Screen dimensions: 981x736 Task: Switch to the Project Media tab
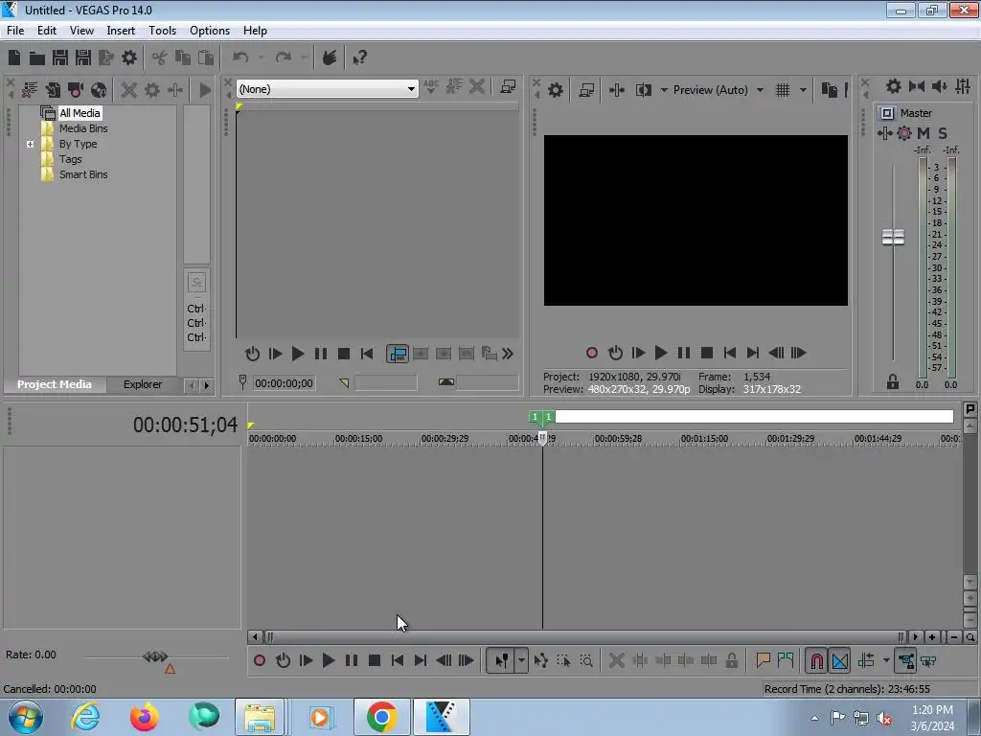click(54, 384)
